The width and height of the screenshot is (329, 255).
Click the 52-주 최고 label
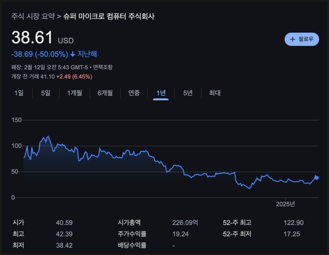point(237,223)
